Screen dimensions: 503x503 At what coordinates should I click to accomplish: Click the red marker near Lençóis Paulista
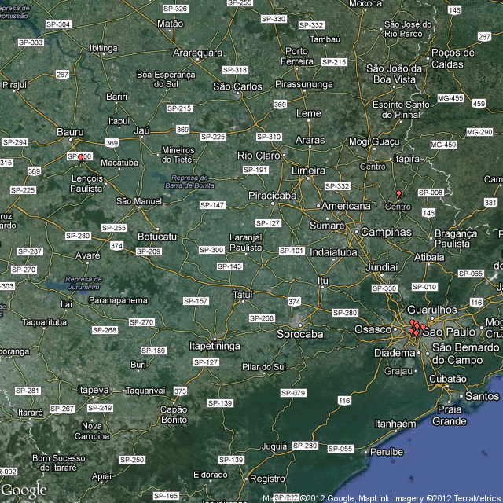(80, 159)
